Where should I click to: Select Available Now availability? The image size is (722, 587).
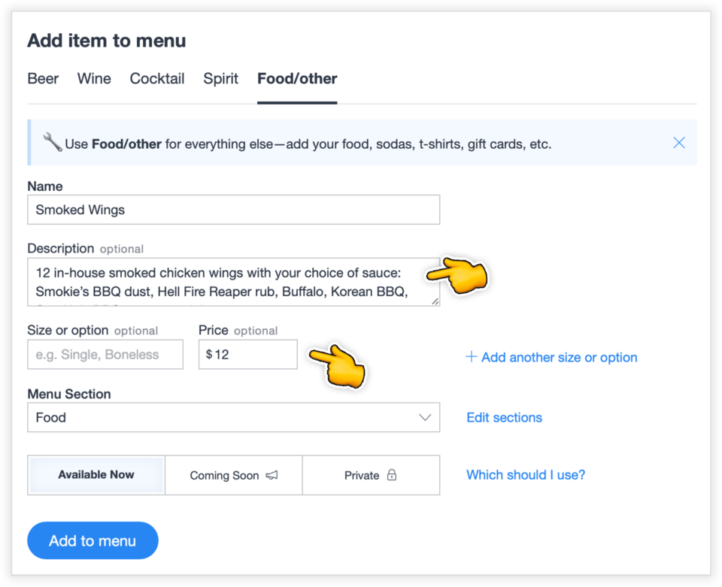[x=96, y=475]
